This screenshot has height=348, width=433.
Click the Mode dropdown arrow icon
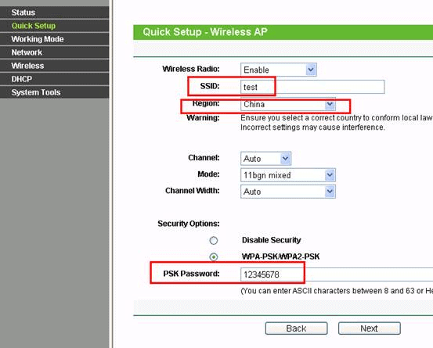pyautogui.click(x=330, y=175)
